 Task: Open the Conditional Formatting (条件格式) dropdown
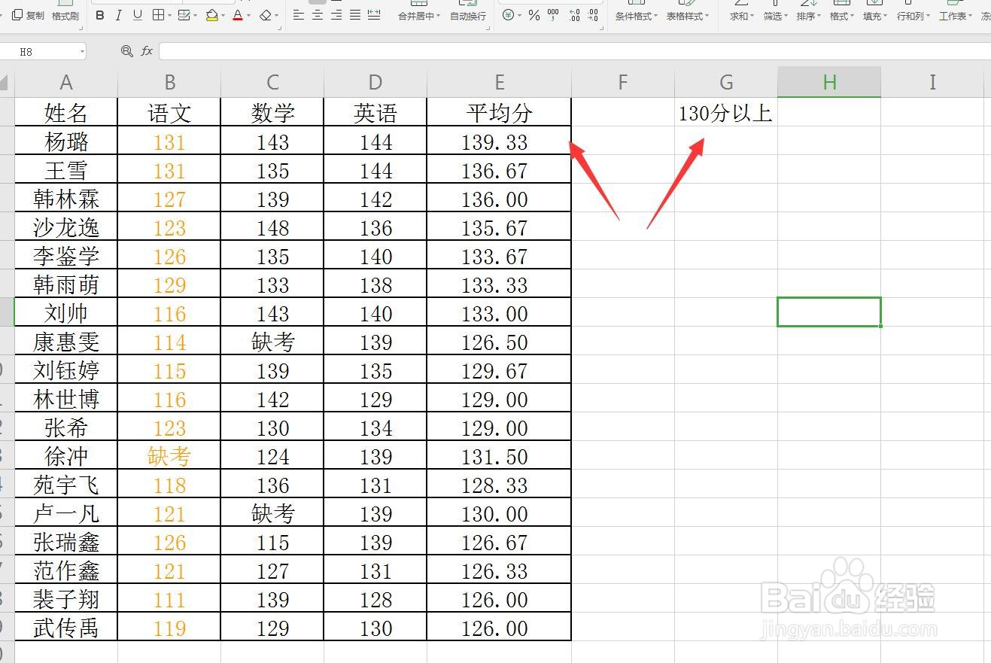tap(634, 15)
